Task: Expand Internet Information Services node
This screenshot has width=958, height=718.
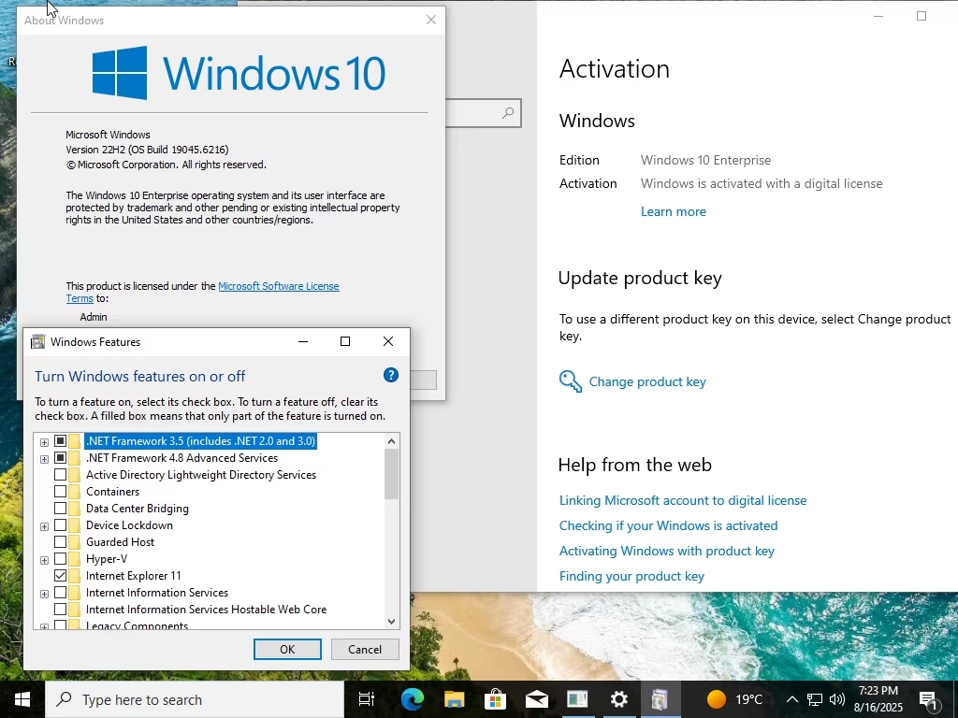Action: (44, 594)
